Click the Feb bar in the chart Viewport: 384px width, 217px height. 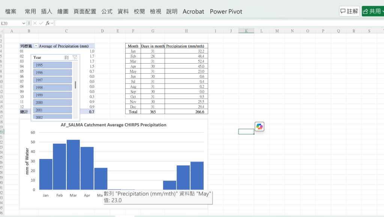(x=60, y=166)
